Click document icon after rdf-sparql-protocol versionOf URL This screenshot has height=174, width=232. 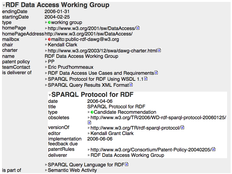182,128
